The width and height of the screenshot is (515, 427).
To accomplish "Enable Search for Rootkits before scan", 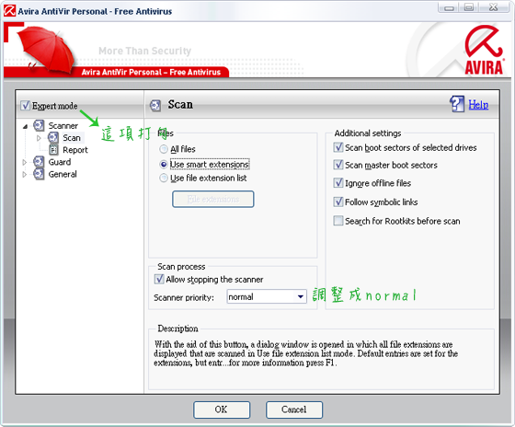I will point(338,221).
